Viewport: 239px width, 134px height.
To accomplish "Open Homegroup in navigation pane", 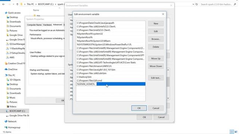I will pos(14,127).
